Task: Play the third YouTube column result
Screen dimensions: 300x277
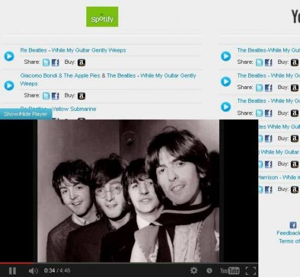Action: pos(226,107)
